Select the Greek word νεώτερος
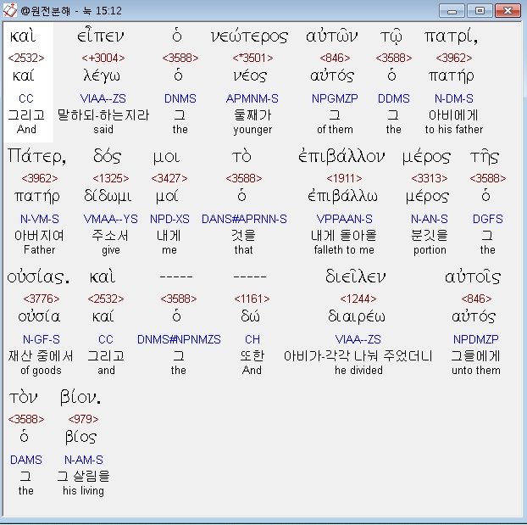The image size is (527, 525). (249, 36)
